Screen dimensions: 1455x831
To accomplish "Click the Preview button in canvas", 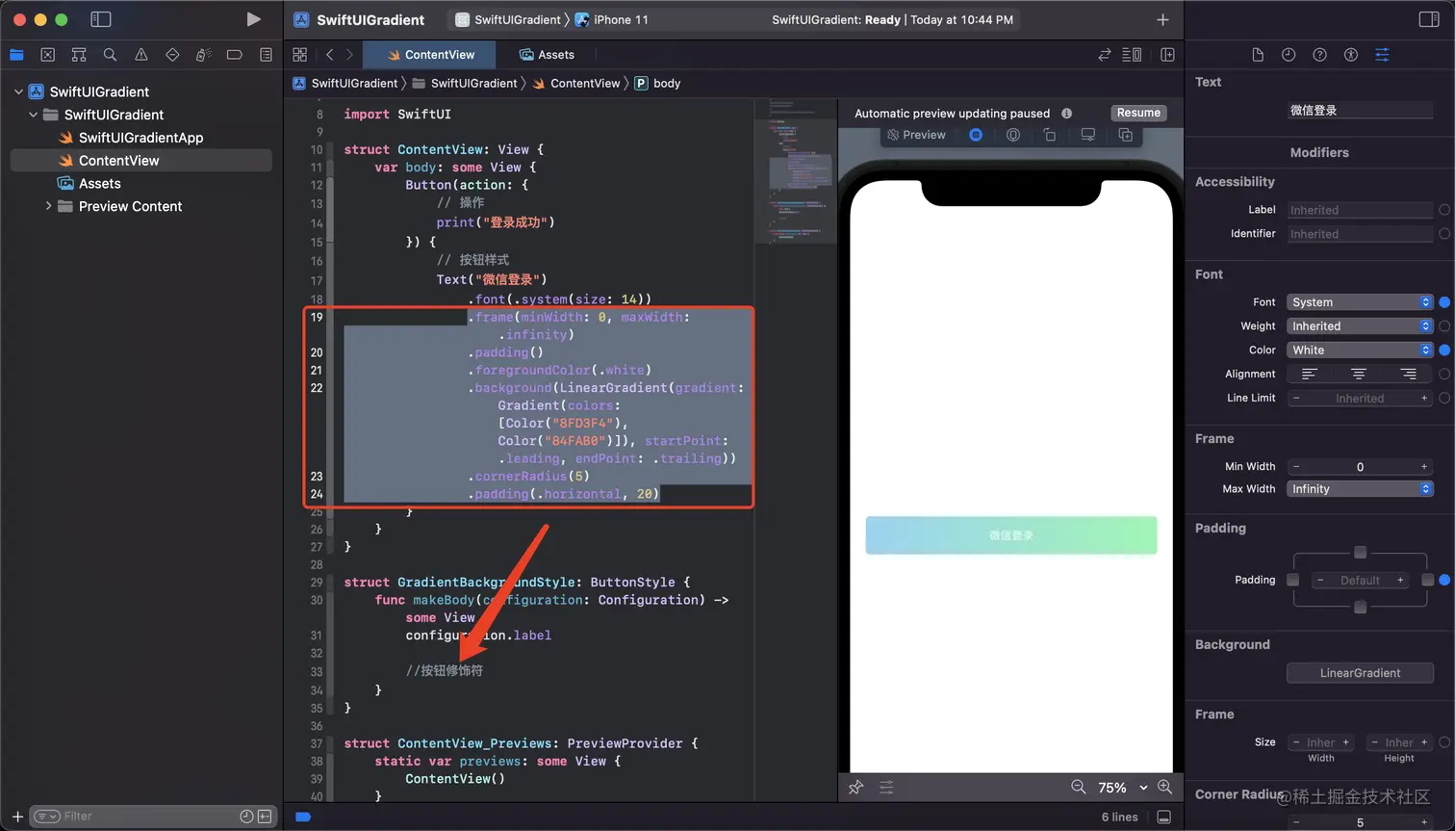I will click(x=916, y=135).
